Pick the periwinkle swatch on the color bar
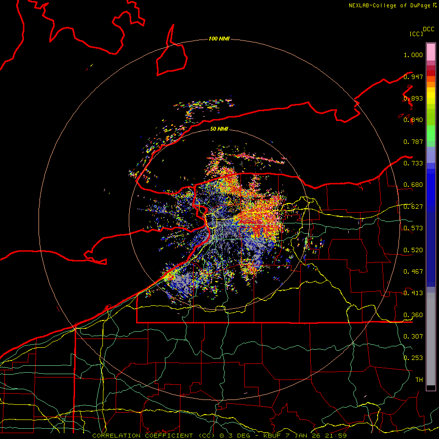The height and width of the screenshot is (439, 439). tap(431, 155)
